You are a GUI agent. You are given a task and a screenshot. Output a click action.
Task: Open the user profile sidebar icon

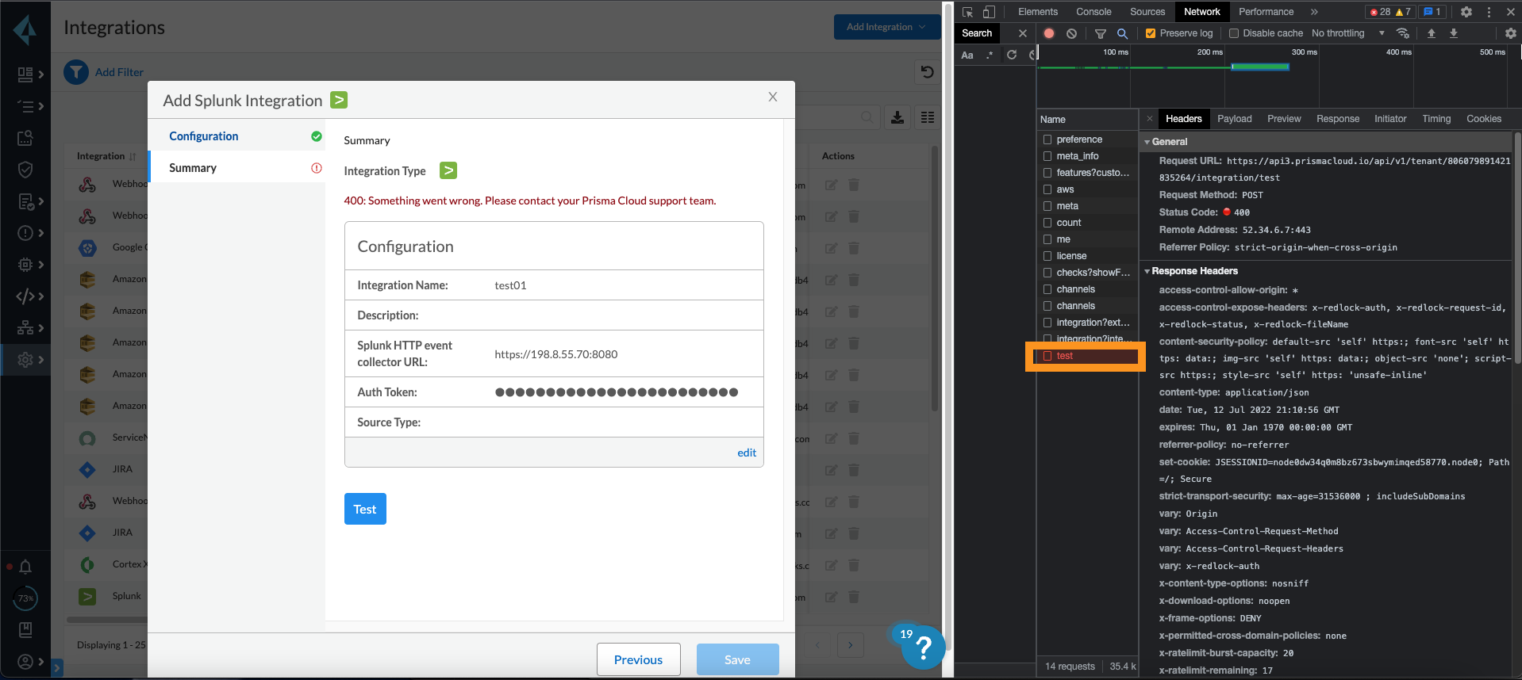[25, 662]
